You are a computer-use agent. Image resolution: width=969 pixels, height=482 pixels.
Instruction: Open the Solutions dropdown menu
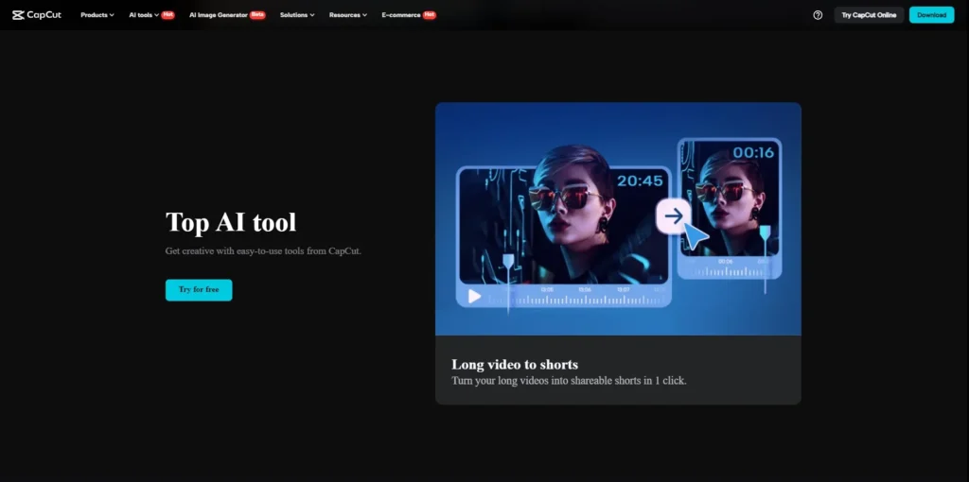point(297,15)
